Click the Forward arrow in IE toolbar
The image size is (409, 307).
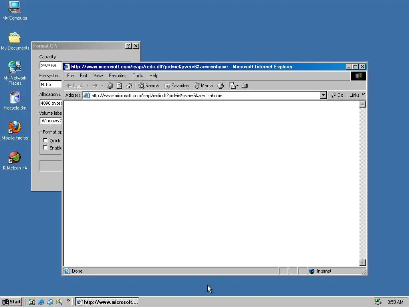click(x=95, y=86)
